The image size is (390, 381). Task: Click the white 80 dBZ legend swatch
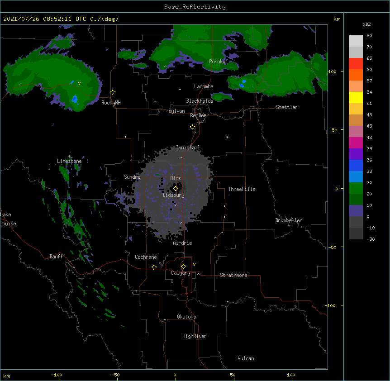[356, 41]
